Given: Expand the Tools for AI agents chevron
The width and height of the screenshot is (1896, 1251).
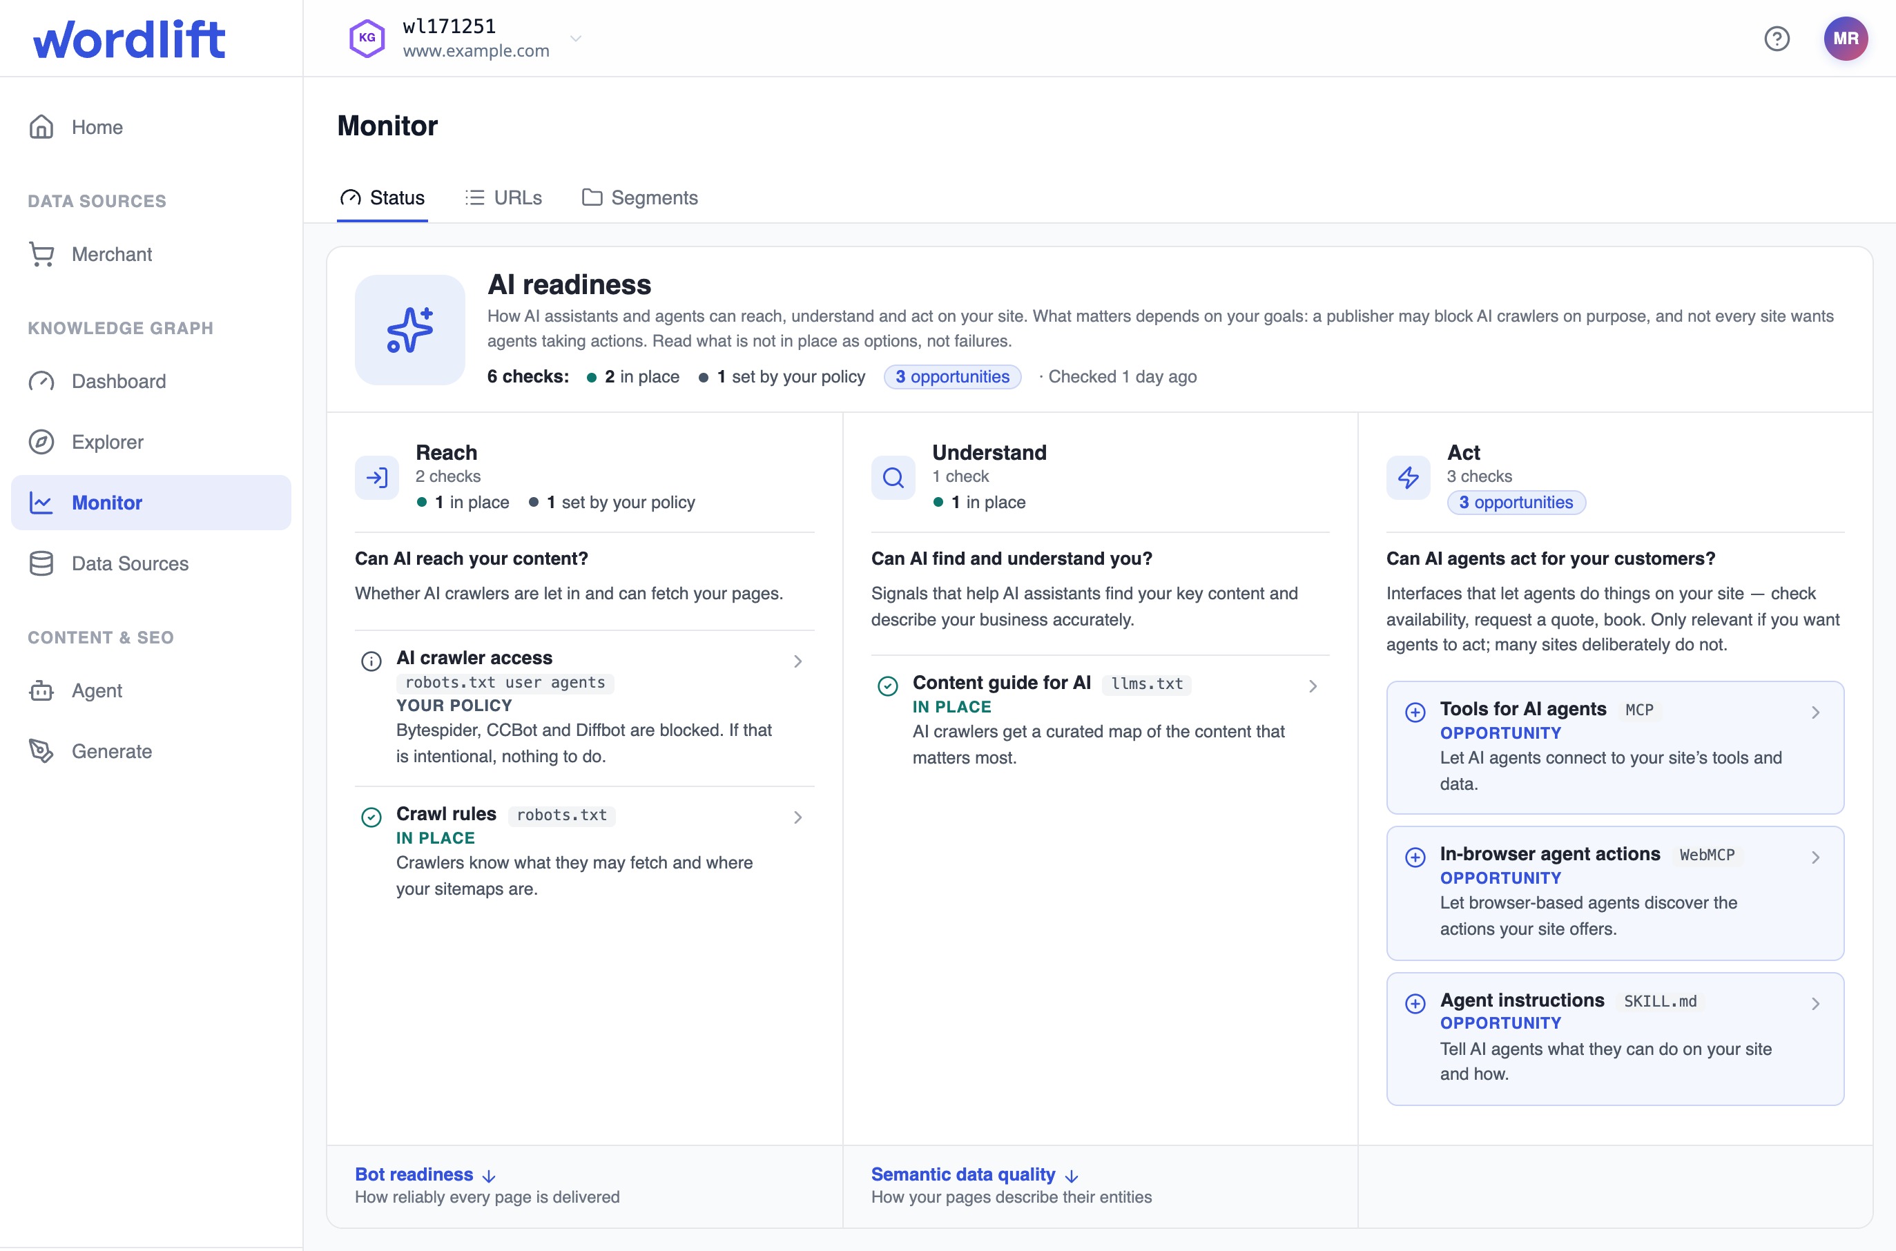Looking at the screenshot, I should point(1815,712).
